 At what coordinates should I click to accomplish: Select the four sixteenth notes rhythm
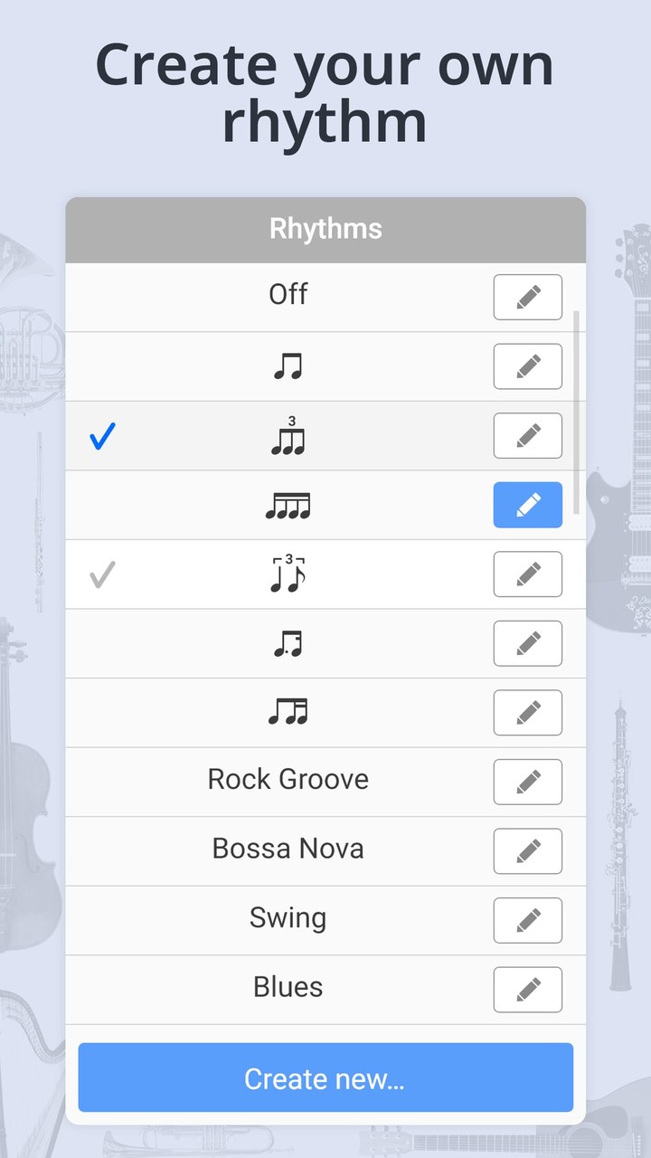[288, 506]
